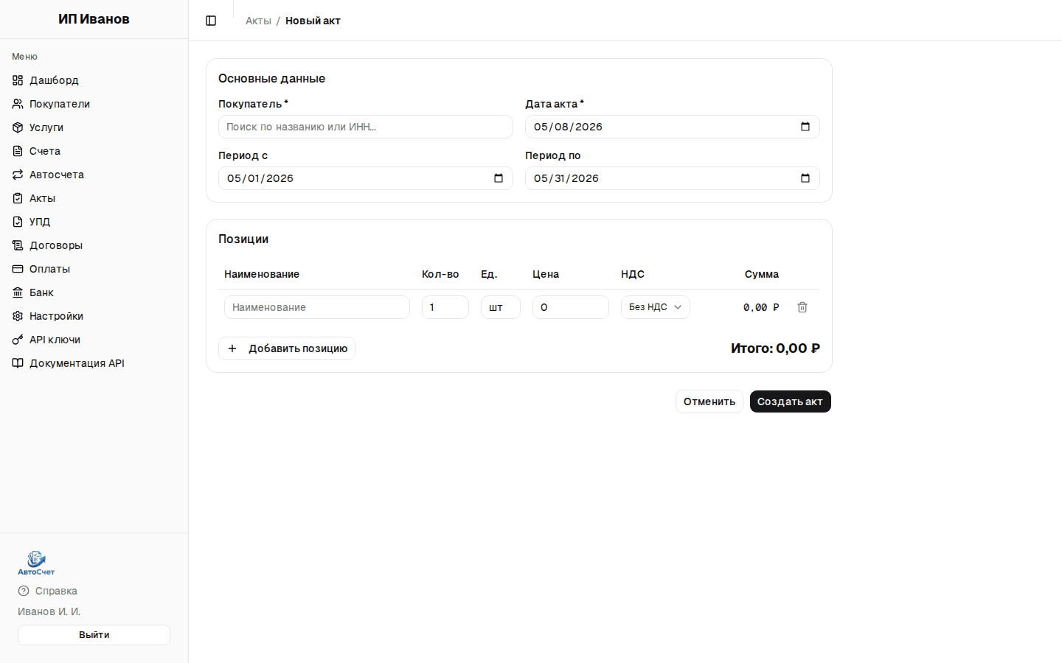Viewport: 1062px width, 663px height.
Task: Delete the position row with the trash icon
Action: tap(802, 307)
